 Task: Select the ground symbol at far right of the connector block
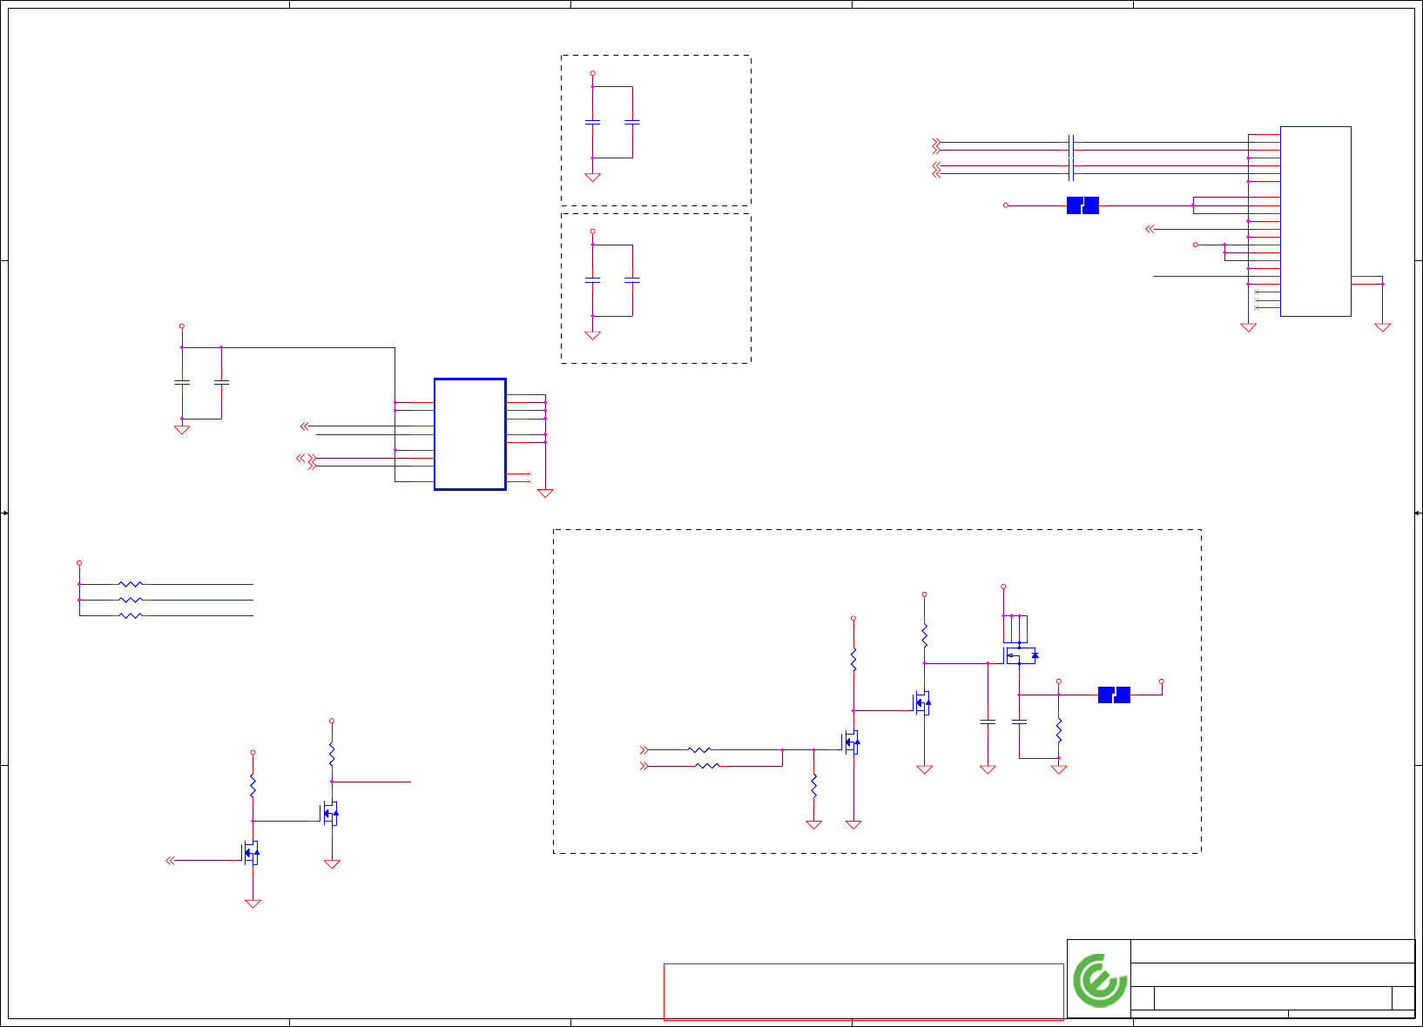(1382, 327)
